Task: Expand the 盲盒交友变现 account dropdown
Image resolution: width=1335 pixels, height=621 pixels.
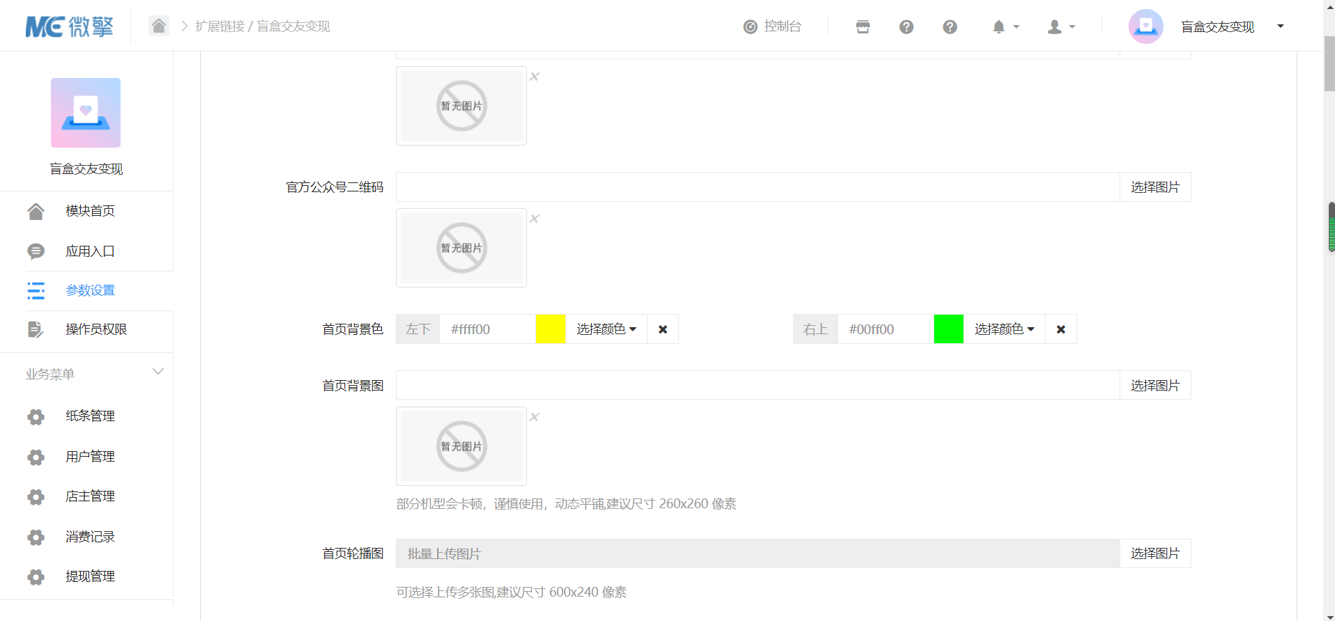Action: 1280,26
